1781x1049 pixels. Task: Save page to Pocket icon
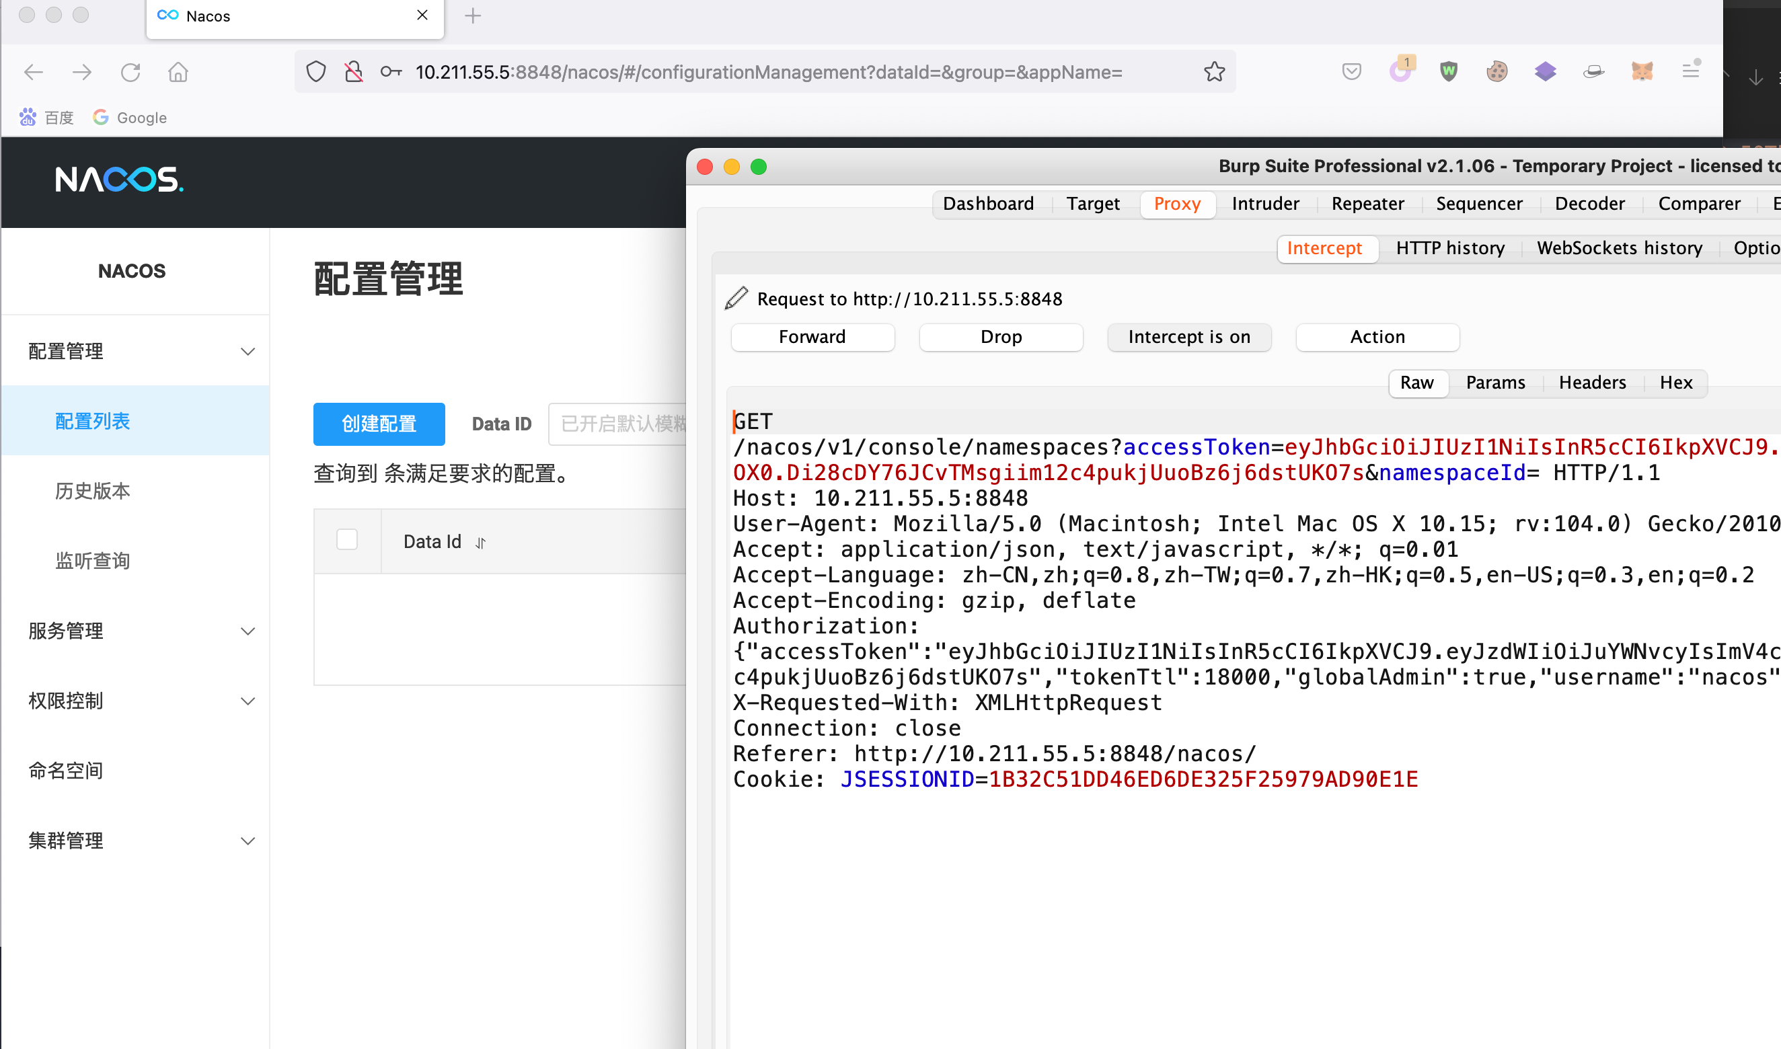(x=1351, y=71)
